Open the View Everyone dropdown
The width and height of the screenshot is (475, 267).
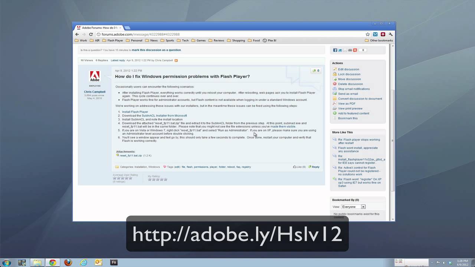point(353,207)
